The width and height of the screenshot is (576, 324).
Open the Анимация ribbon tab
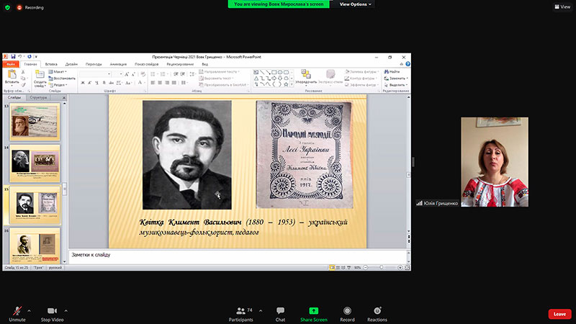[118, 64]
